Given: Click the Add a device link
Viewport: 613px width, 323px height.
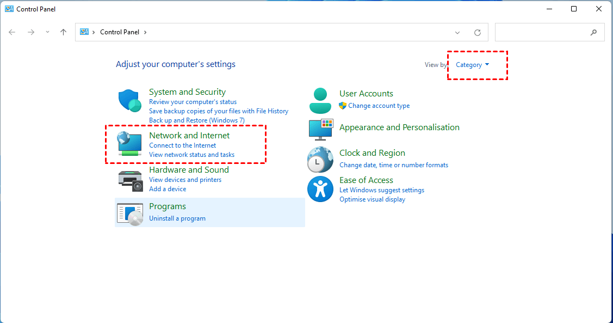Looking at the screenshot, I should pyautogui.click(x=168, y=189).
